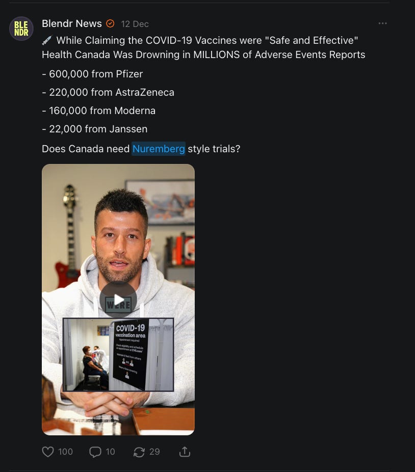Click the 10 comments count
This screenshot has height=472, width=415.
tap(110, 452)
